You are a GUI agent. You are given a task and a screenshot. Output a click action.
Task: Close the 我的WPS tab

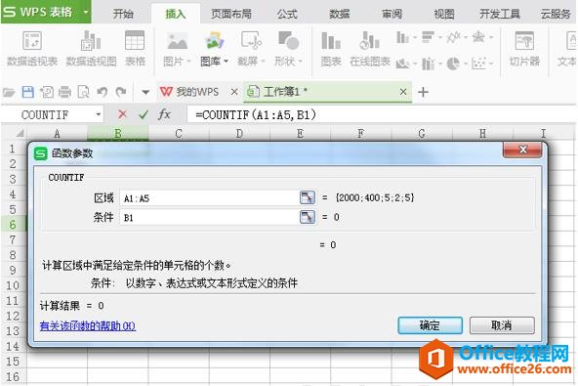point(234,92)
